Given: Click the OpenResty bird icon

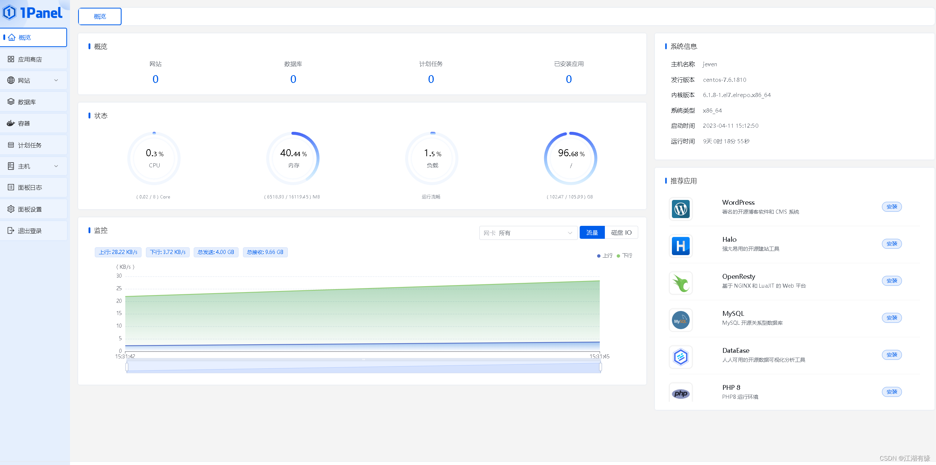Looking at the screenshot, I should [680, 283].
